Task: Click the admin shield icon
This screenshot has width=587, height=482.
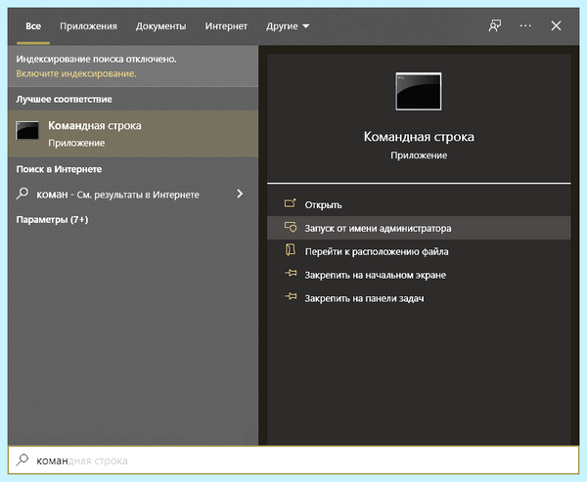Action: tap(291, 227)
